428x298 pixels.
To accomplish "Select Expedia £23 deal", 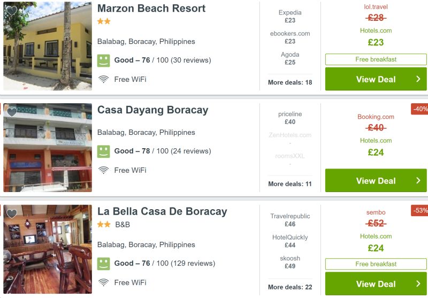I will tap(290, 17).
